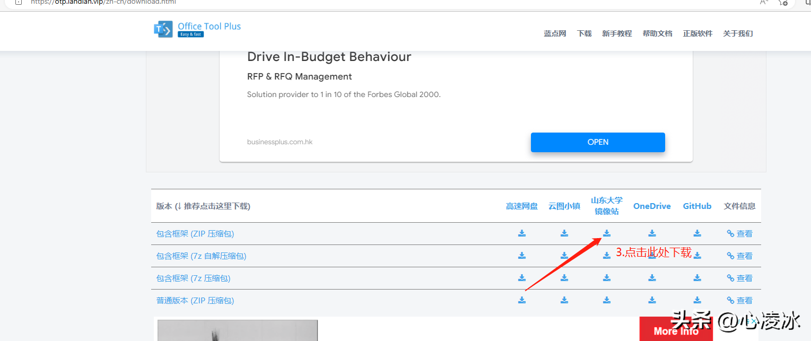Click the 高速网盘 column header link
Screen dimensions: 811x341
pos(522,206)
